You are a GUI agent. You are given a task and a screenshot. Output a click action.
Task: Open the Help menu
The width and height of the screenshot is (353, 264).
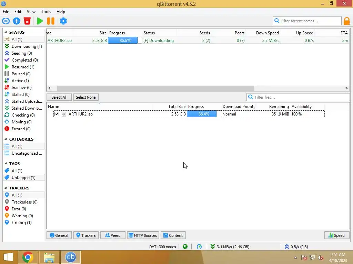point(61,12)
